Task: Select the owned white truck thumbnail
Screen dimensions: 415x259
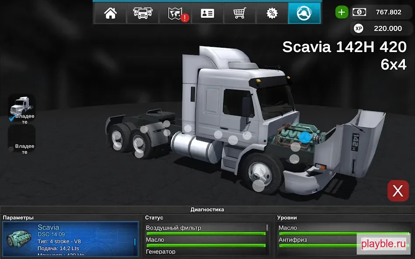Action: pos(22,108)
